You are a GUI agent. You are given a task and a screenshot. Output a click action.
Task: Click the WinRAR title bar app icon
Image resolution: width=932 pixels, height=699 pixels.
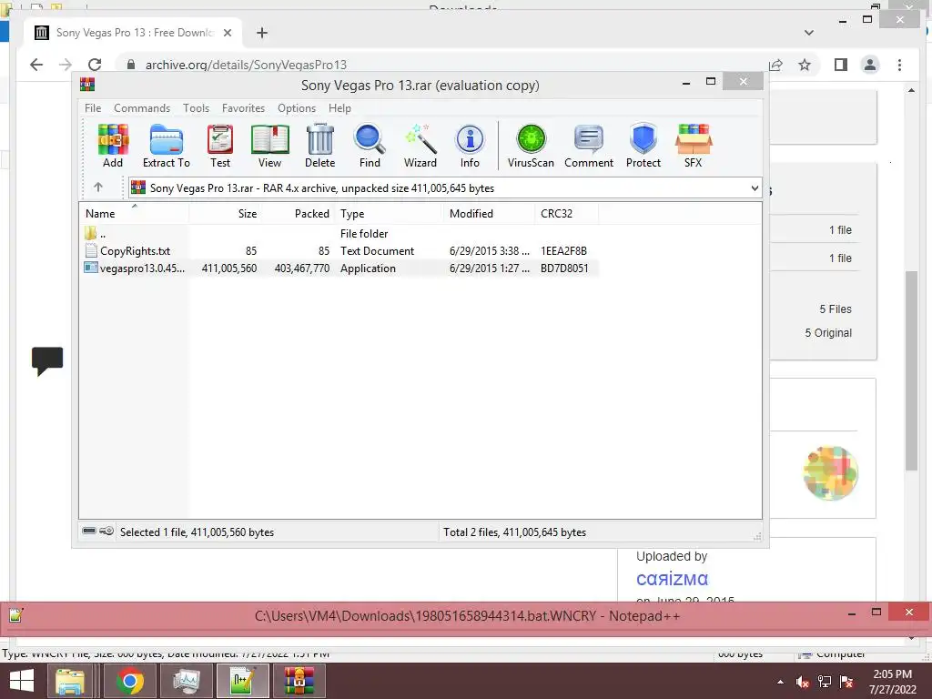[87, 85]
